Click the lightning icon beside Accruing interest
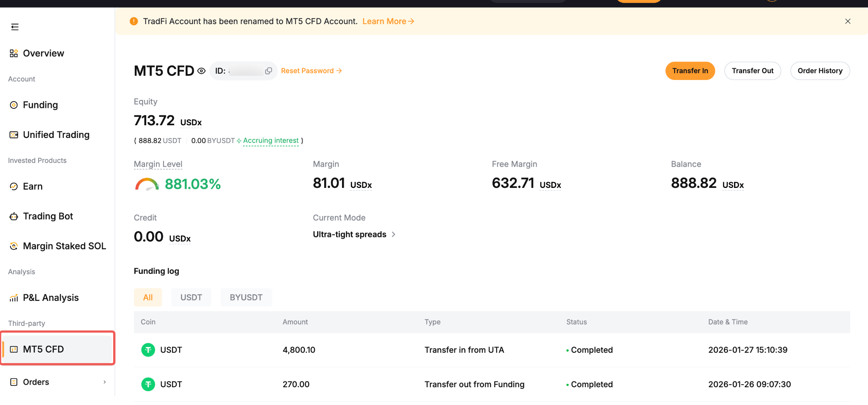This screenshot has height=405, width=868. click(x=239, y=141)
